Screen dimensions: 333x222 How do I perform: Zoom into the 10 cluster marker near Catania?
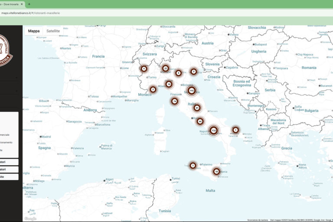[x=216, y=172]
